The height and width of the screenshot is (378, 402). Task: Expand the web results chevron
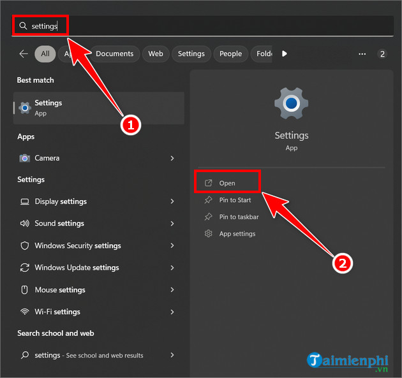[x=172, y=355]
